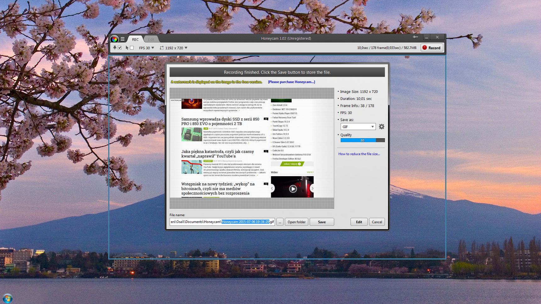Click the mouse cursor capture icon

[127, 48]
